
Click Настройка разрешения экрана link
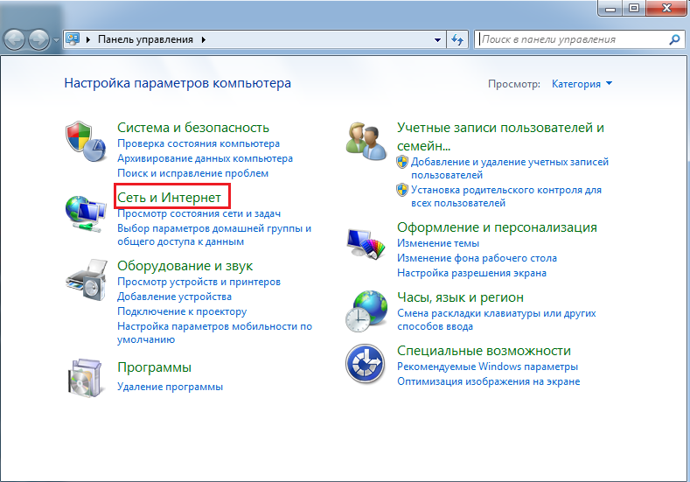pyautogui.click(x=471, y=273)
